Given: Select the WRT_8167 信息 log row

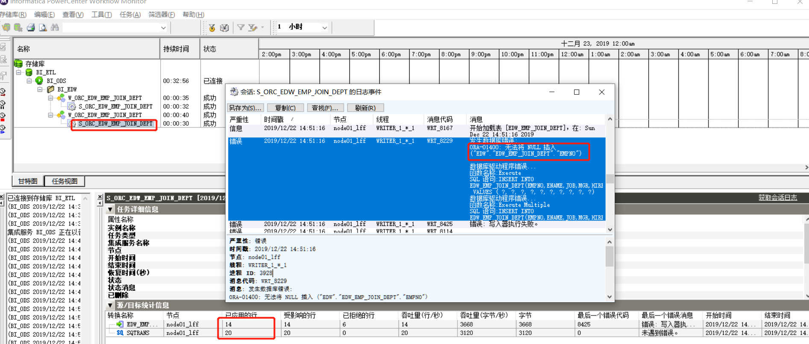Looking at the screenshot, I should (416, 131).
